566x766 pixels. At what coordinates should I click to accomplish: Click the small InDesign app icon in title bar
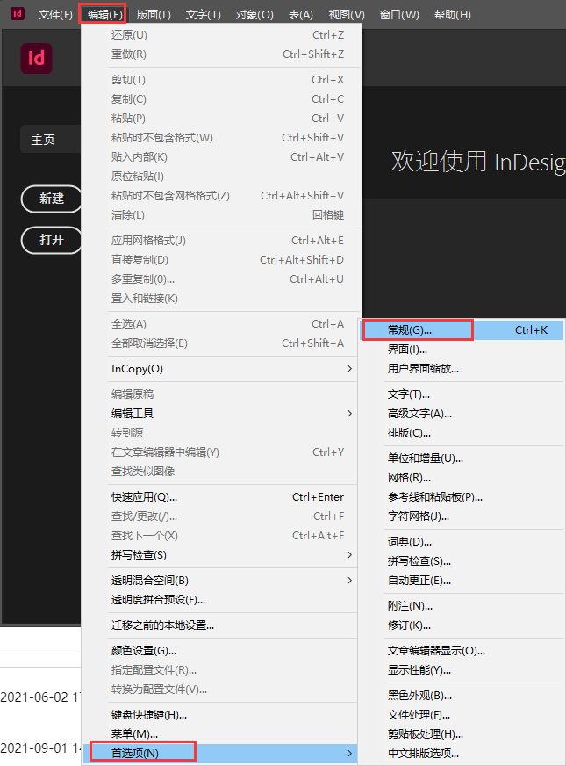pyautogui.click(x=18, y=14)
